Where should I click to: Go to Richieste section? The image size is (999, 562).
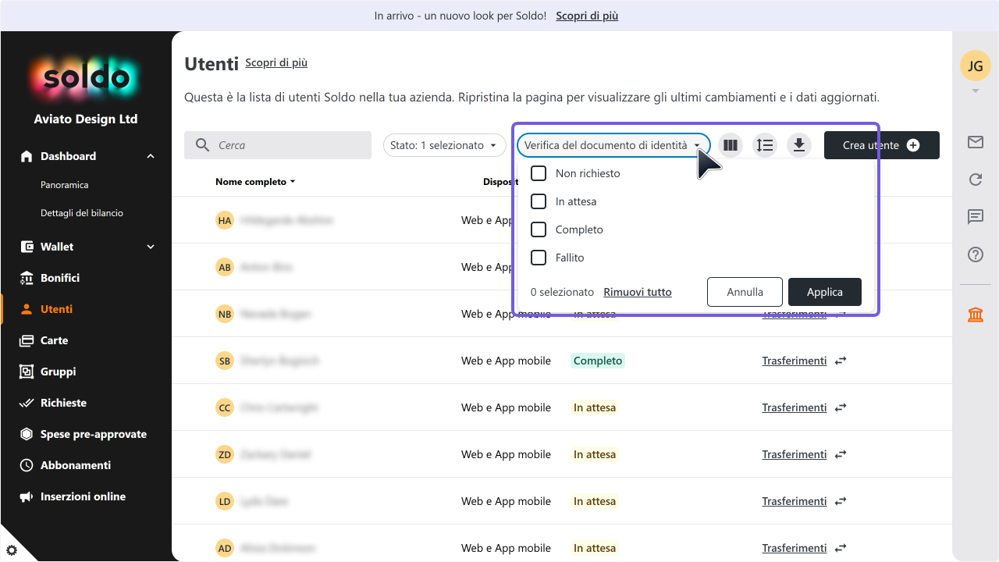click(64, 403)
